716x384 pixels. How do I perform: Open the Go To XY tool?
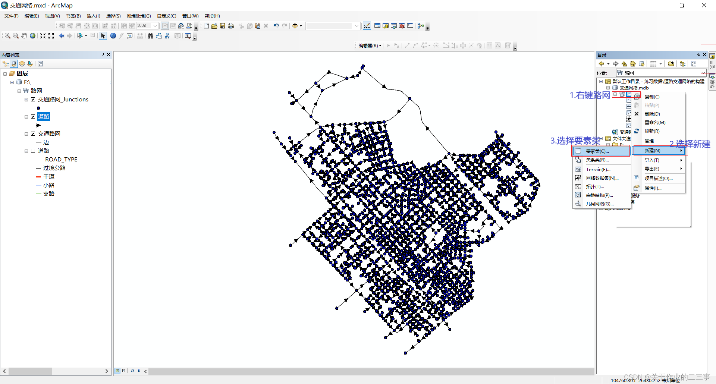coord(167,36)
